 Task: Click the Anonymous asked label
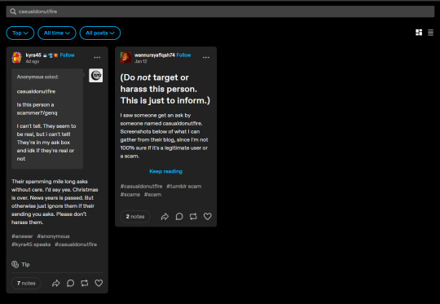pyautogui.click(x=37, y=77)
